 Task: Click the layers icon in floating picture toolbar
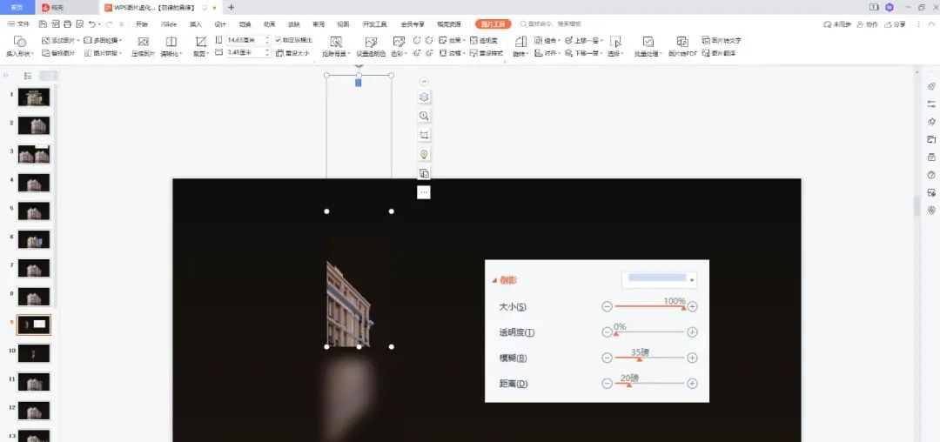tap(424, 97)
